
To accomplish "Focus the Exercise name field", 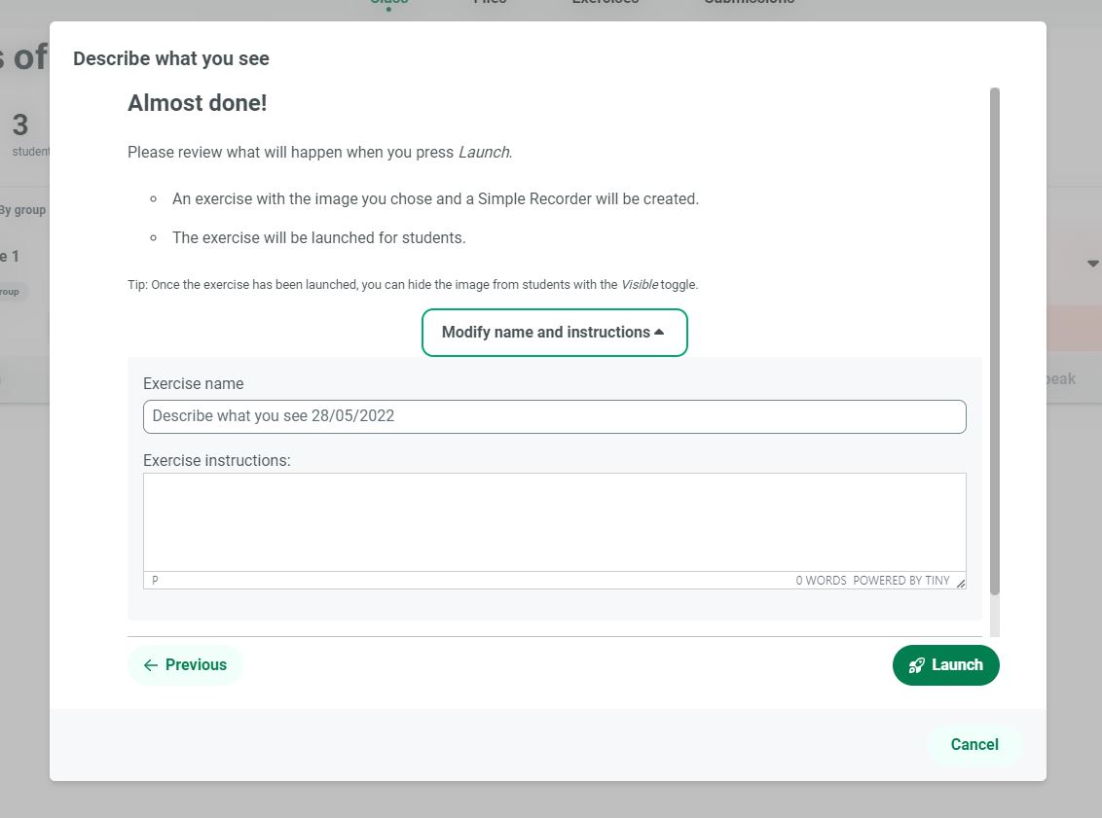I will coord(554,416).
